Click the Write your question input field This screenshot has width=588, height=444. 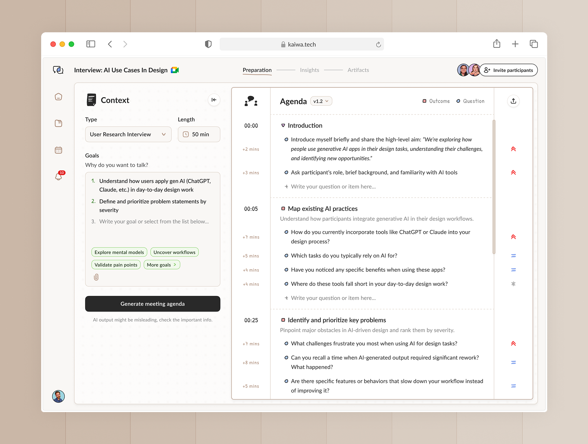333,186
